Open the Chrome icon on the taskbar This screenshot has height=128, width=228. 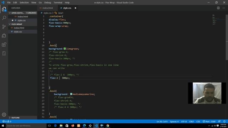pyautogui.click(x=108, y=126)
